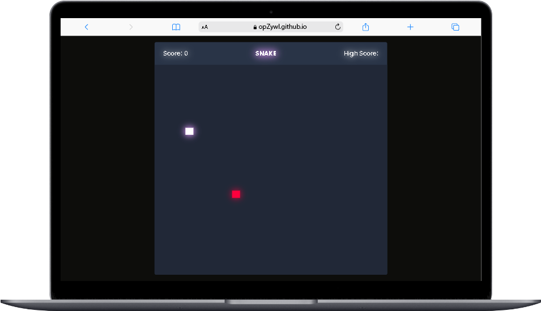Click the laptop webcam dot
Image resolution: width=541 pixels, height=311 pixels.
tap(271, 11)
